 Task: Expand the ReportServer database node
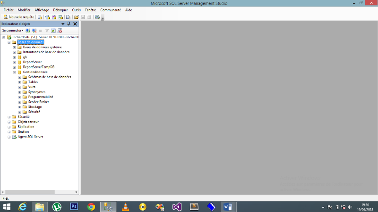tap(15, 62)
